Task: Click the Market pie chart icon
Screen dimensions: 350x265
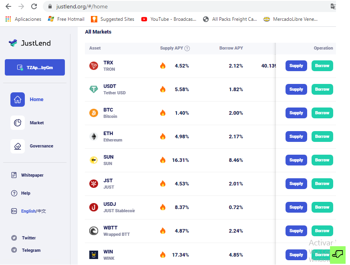Action: click(18, 123)
